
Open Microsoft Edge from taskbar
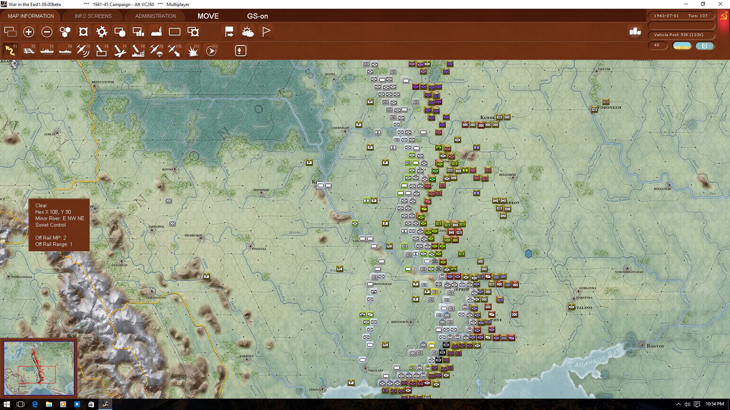[x=35, y=404]
